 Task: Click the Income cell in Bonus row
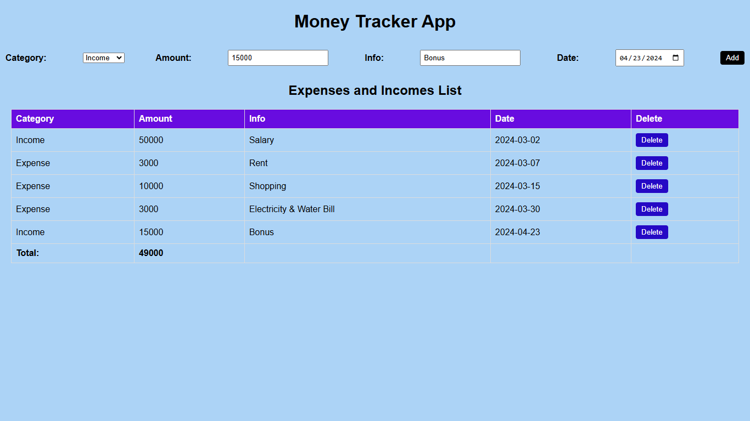(x=72, y=232)
